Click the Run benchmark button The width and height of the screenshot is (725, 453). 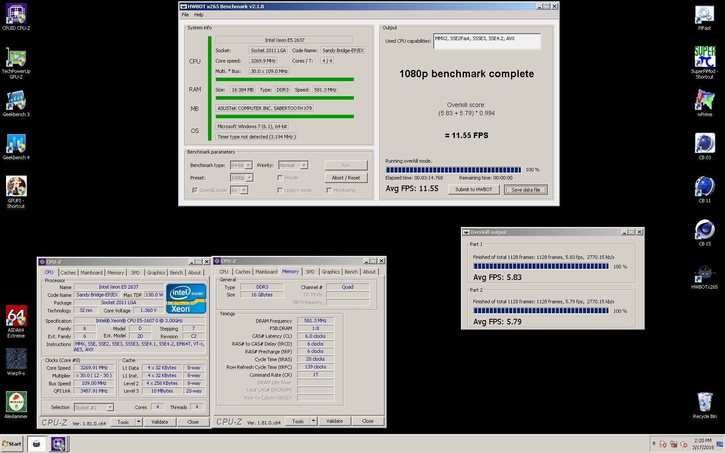pyautogui.click(x=346, y=165)
